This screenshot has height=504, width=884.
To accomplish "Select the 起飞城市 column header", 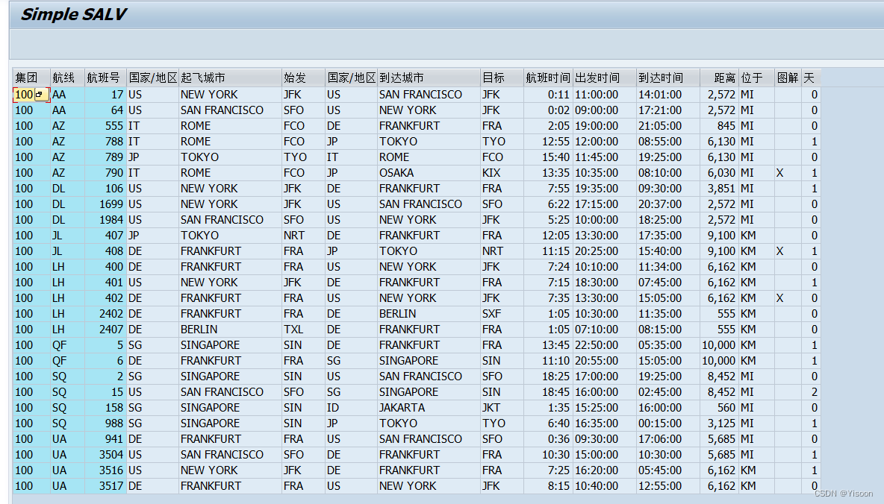I will coord(230,78).
